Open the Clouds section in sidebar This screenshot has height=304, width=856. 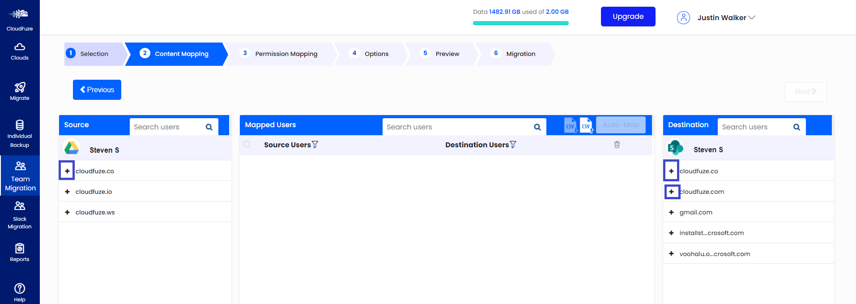(20, 51)
